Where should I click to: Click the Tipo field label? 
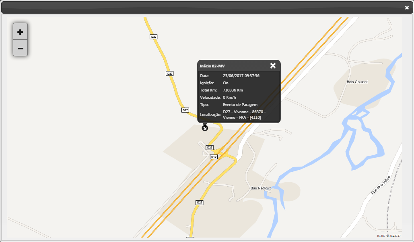pos(204,104)
